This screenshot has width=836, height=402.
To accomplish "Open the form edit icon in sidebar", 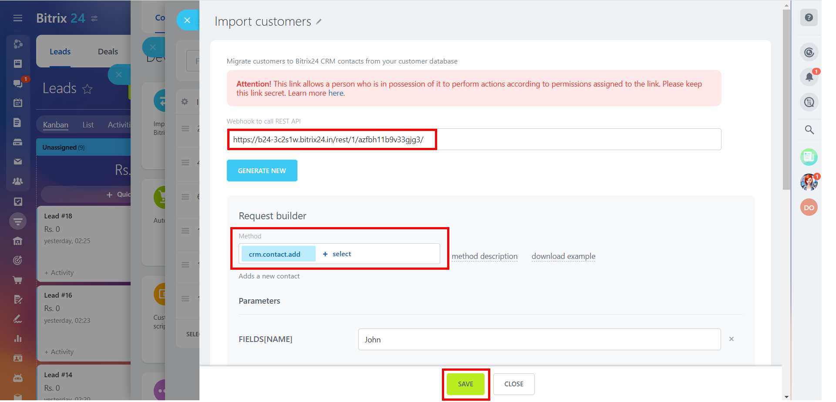I will click(x=18, y=299).
